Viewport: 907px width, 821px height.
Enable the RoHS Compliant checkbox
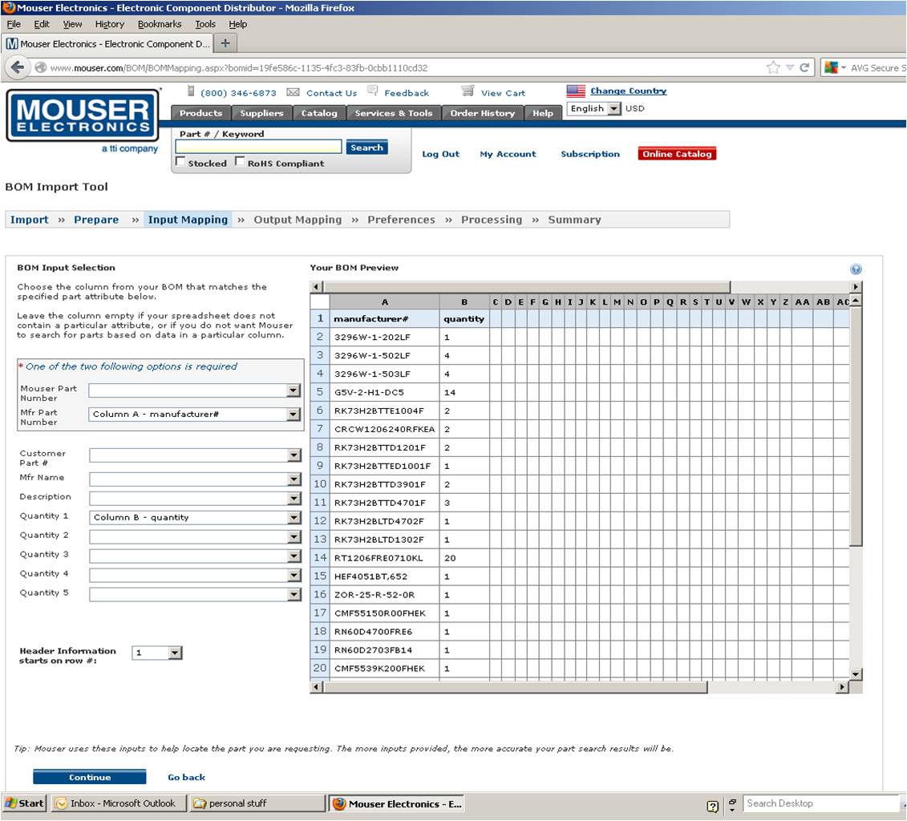pos(240,162)
